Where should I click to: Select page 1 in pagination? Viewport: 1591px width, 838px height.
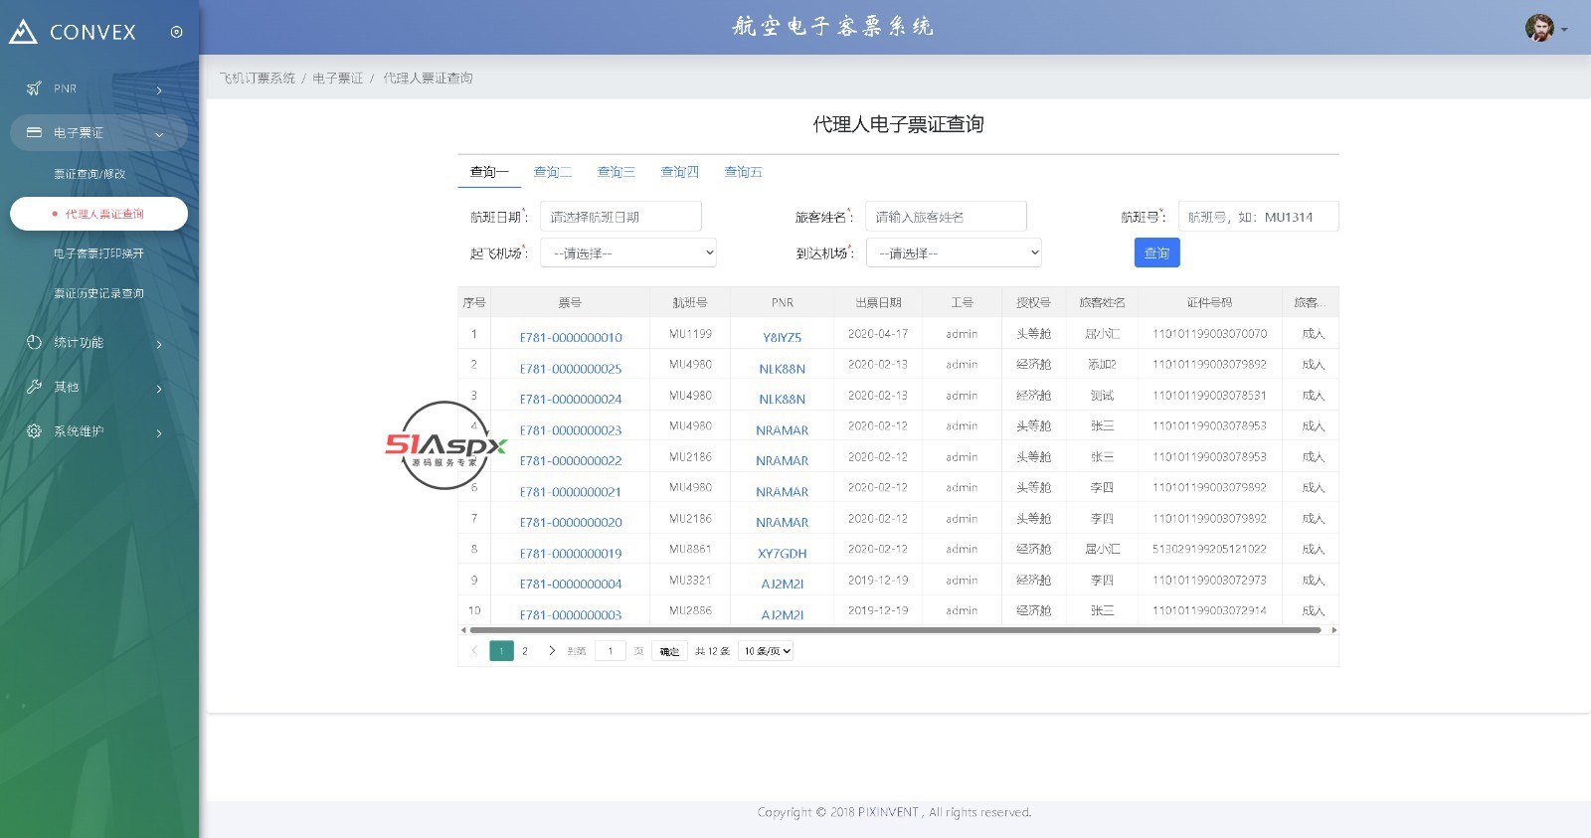click(x=501, y=651)
